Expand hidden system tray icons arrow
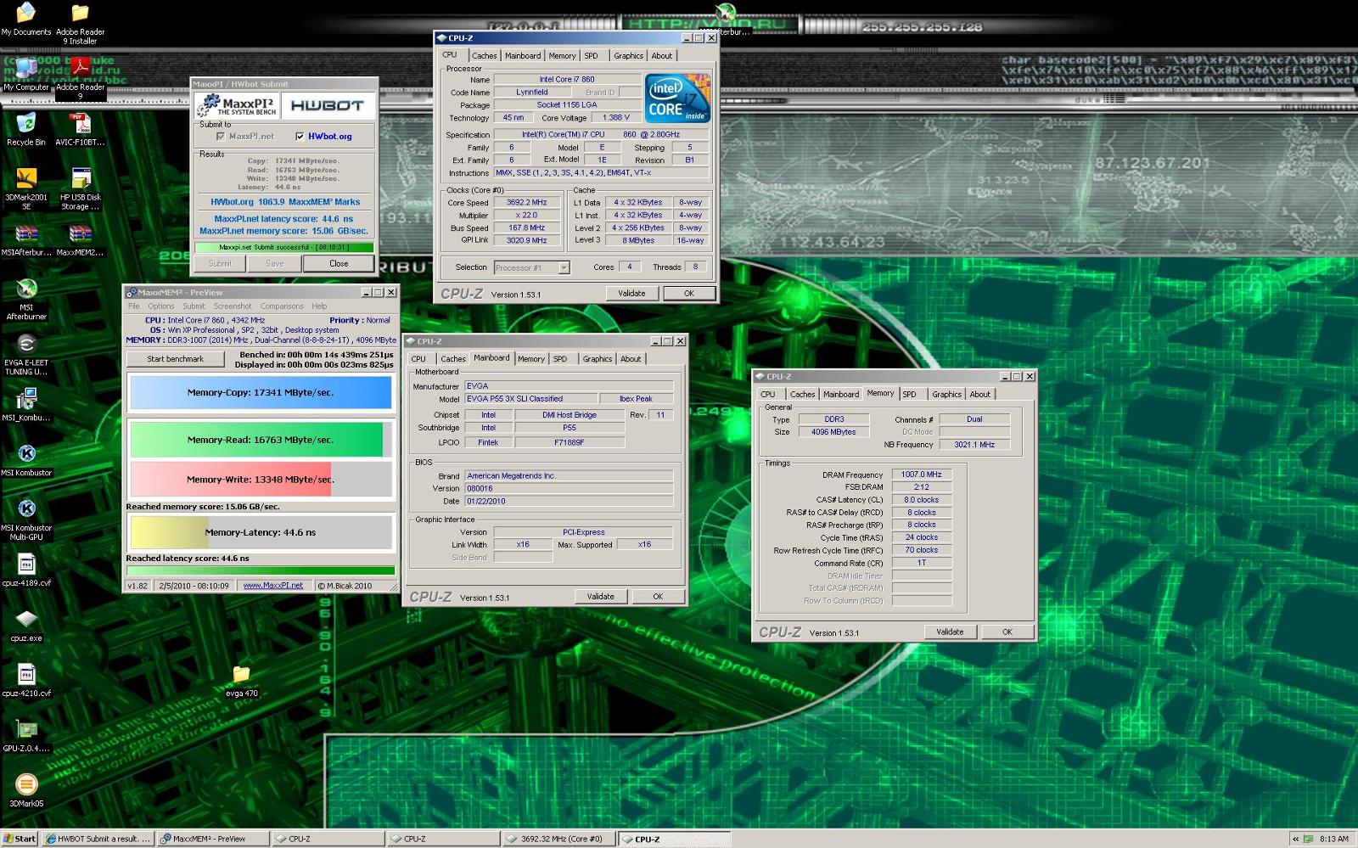Viewport: 1358px width, 848px height. pyautogui.click(x=1296, y=839)
